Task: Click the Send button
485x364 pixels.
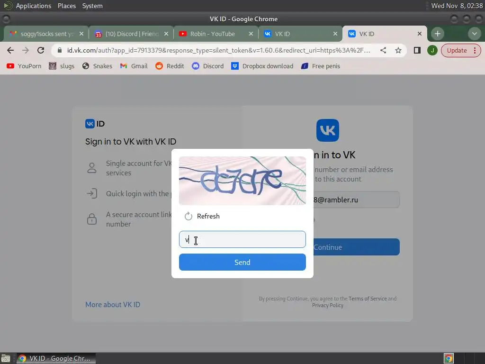Action: [242, 262]
